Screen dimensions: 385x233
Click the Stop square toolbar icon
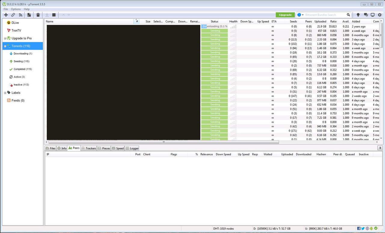coord(54,15)
